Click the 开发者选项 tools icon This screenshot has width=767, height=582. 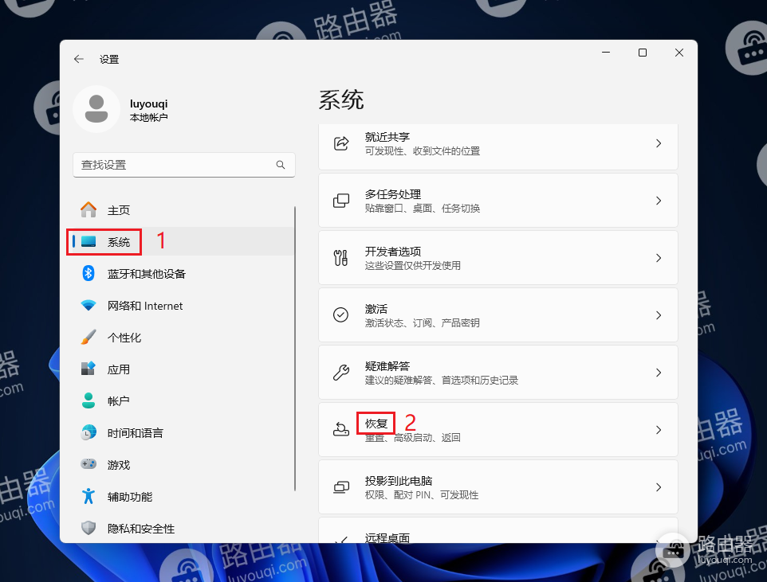pos(341,258)
